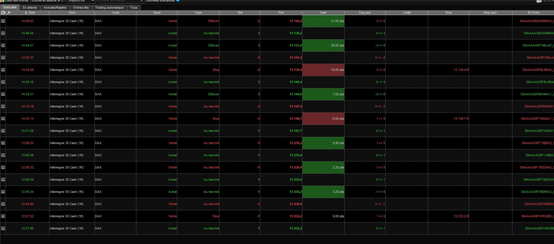Open order details icon for 14:33:19 row
554x244 pixels.
pos(3,106)
